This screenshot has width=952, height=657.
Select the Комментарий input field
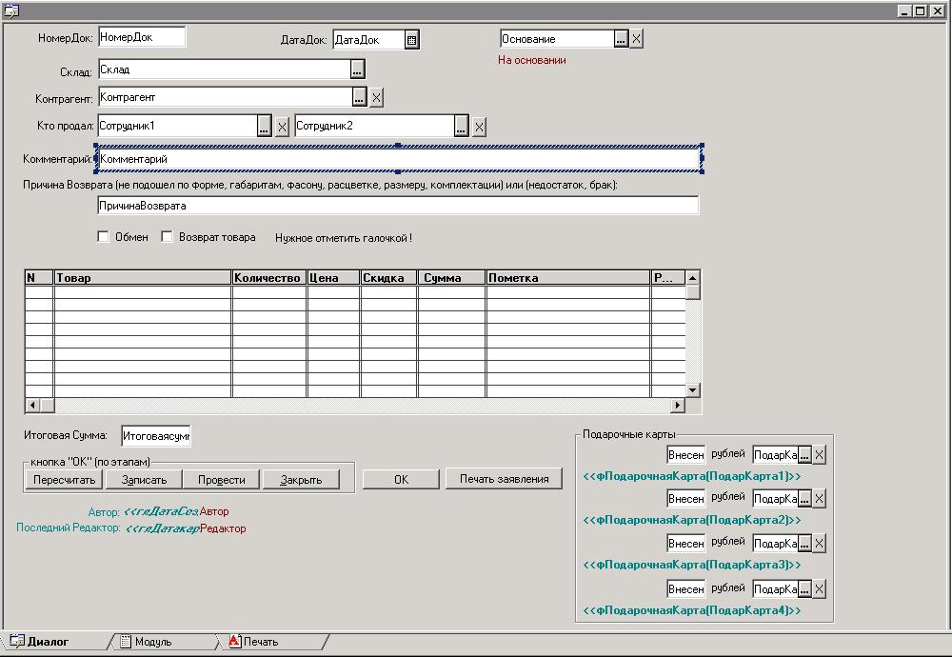[399, 159]
